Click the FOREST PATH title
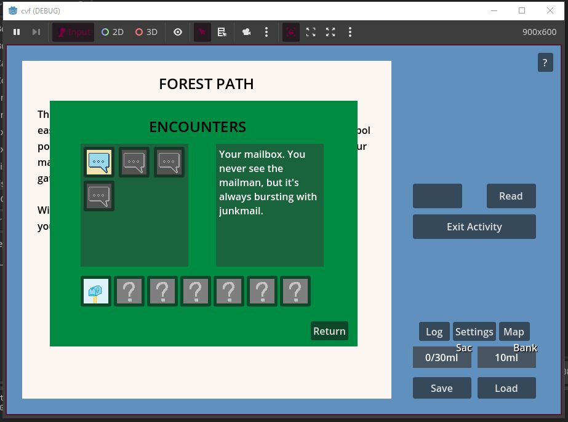 click(x=207, y=84)
